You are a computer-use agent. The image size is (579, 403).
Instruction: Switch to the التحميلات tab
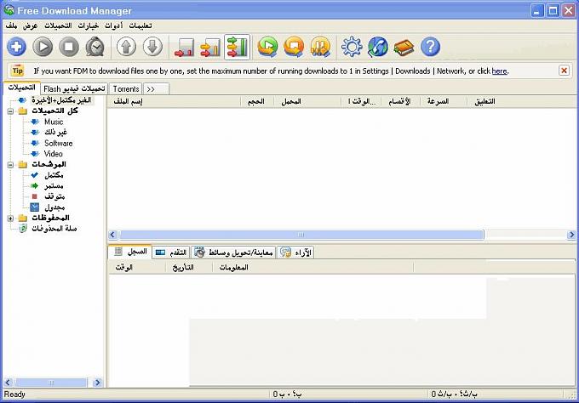pos(22,88)
